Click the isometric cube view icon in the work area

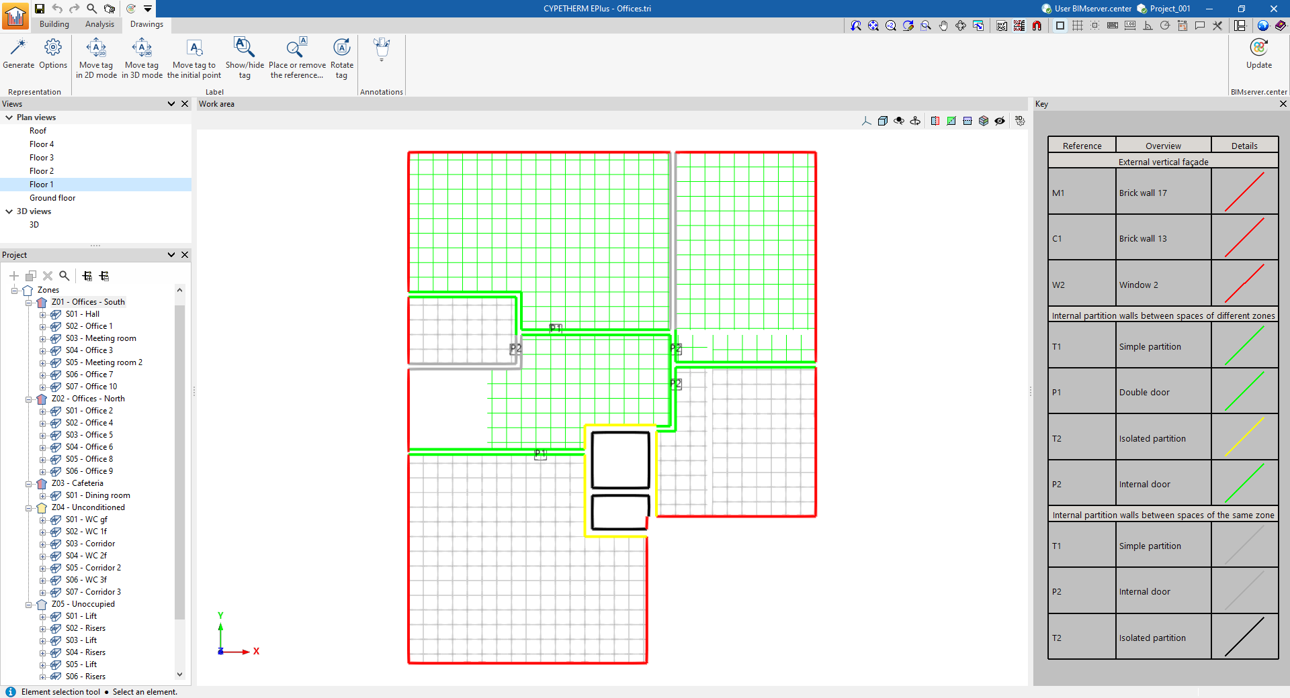click(883, 121)
